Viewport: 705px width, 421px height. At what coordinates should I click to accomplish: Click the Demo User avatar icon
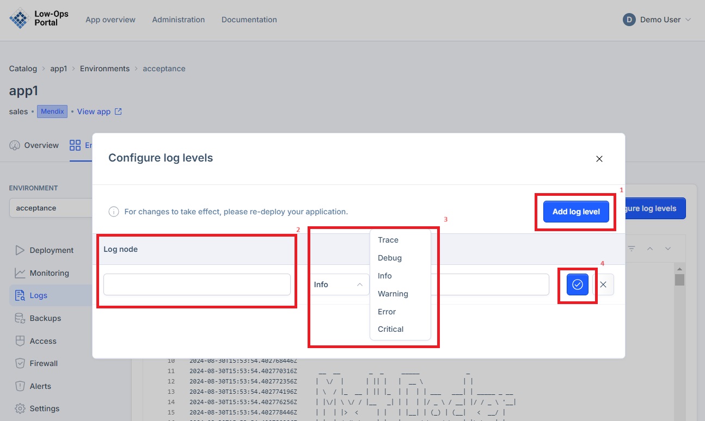629,20
